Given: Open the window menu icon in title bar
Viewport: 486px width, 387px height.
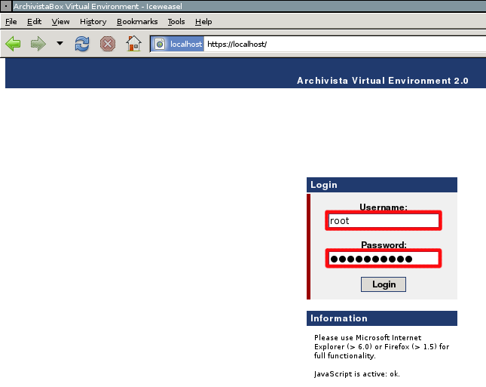Looking at the screenshot, I should click(x=6, y=6).
